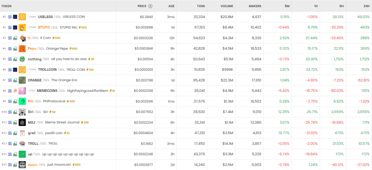Click the CPMM label on USELESS row

point(32,17)
